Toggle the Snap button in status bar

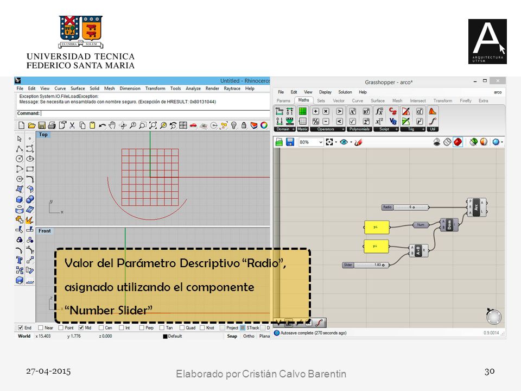[x=232, y=336]
